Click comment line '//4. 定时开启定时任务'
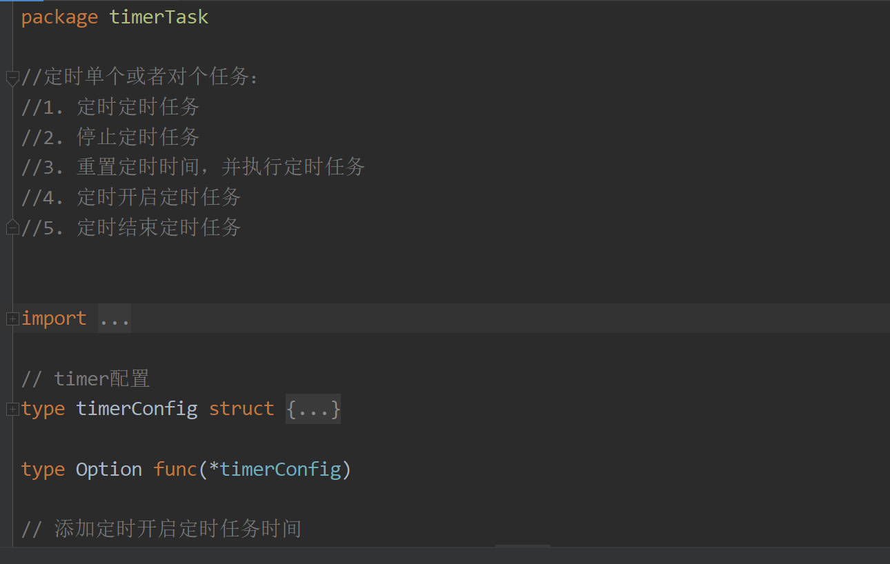890x564 pixels. (131, 197)
